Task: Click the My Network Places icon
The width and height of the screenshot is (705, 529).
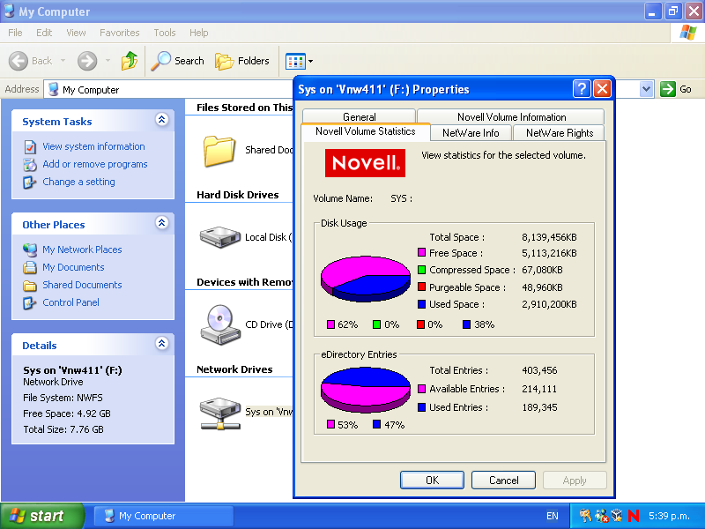Action: 30,250
